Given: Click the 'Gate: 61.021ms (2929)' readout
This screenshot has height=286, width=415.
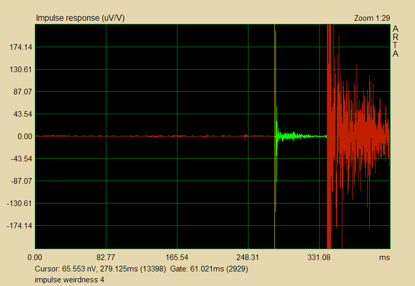Looking at the screenshot, I should pyautogui.click(x=209, y=269).
